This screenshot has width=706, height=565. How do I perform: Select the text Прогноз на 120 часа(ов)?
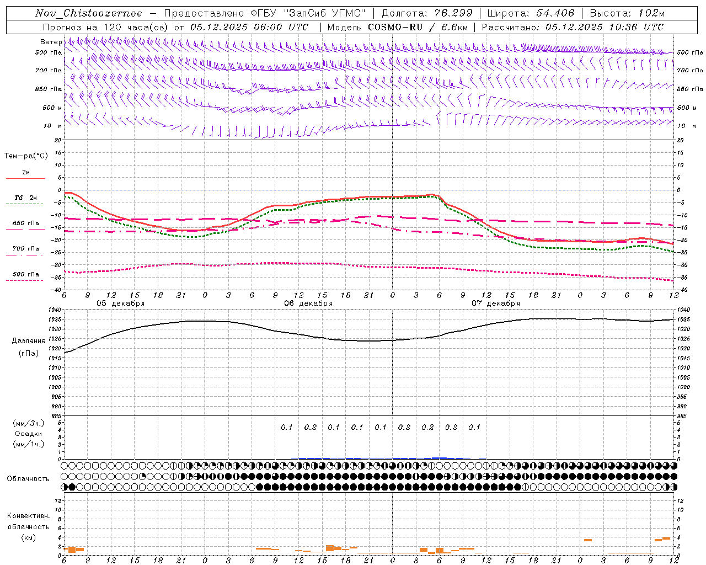coord(106,27)
